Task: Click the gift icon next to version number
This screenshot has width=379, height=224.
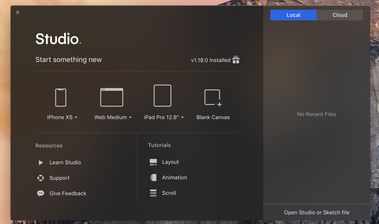Action: point(236,59)
